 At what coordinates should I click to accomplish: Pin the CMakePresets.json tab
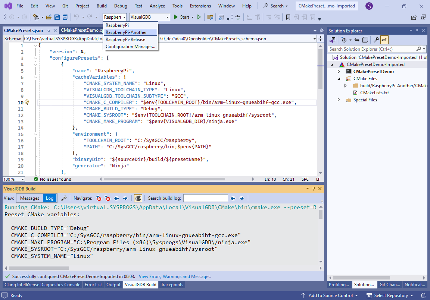[x=48, y=31]
